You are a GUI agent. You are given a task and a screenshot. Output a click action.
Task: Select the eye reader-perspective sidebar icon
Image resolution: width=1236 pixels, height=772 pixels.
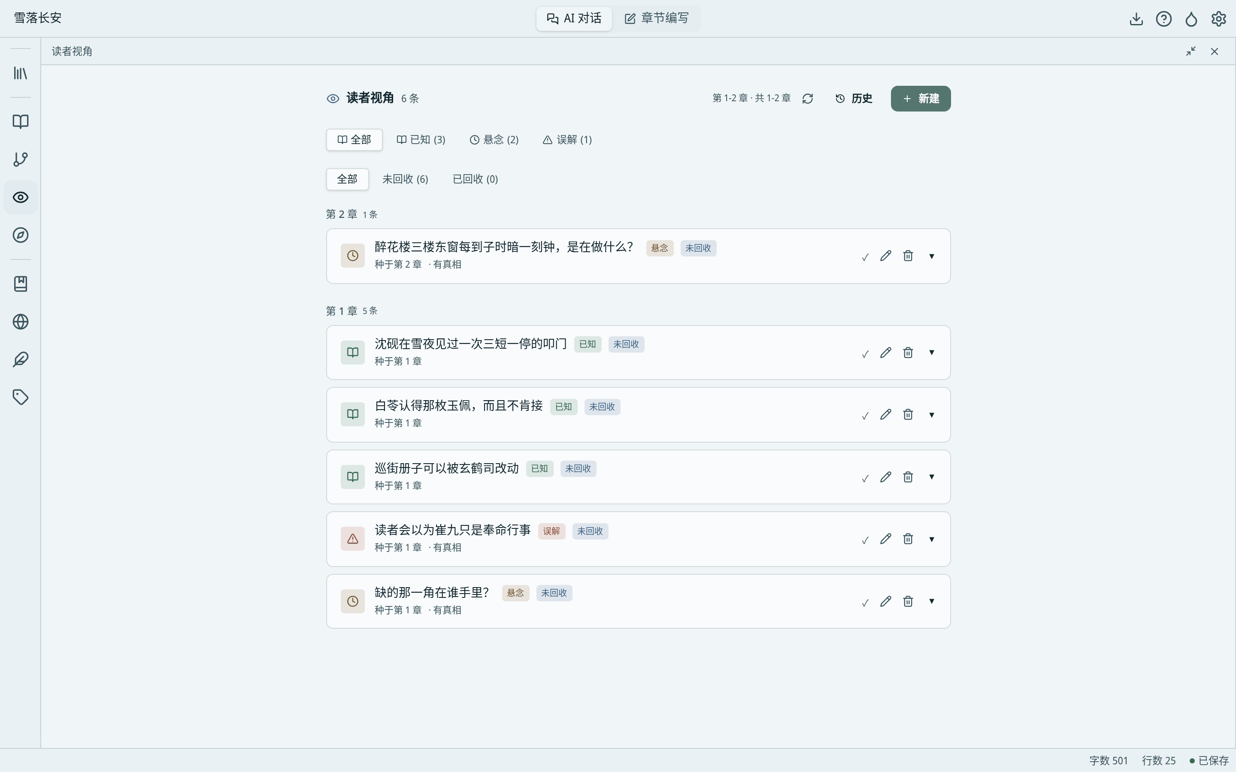coord(21,197)
